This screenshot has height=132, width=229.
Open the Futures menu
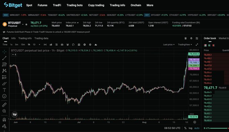point(42,5)
